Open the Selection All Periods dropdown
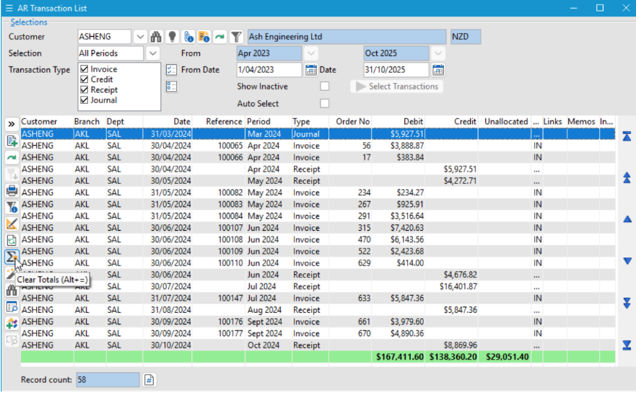This screenshot has width=636, height=393. tap(152, 53)
